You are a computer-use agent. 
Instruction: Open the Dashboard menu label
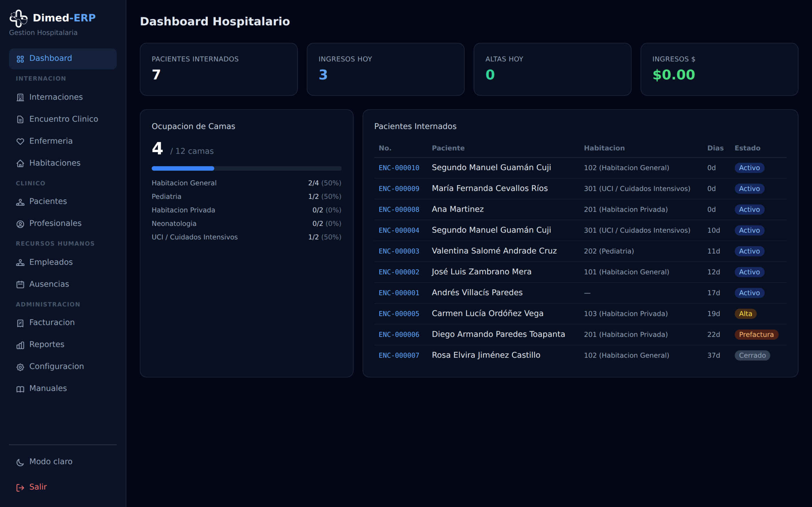coord(51,58)
